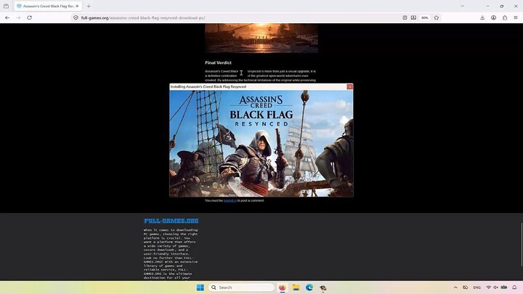The width and height of the screenshot is (523, 294).
Task: Click the installer title bar text
Action: 208,86
